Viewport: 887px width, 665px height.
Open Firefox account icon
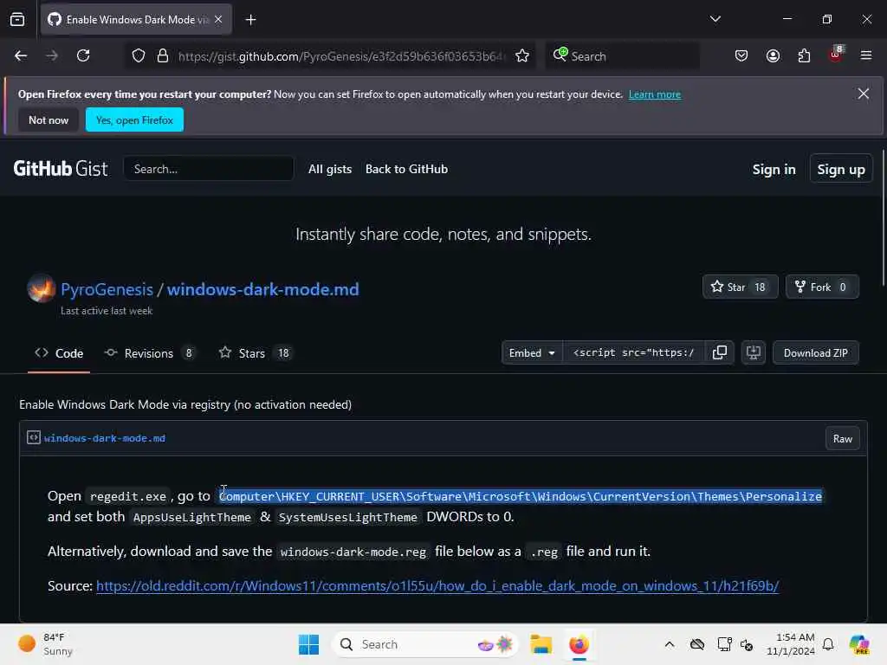pyautogui.click(x=773, y=56)
